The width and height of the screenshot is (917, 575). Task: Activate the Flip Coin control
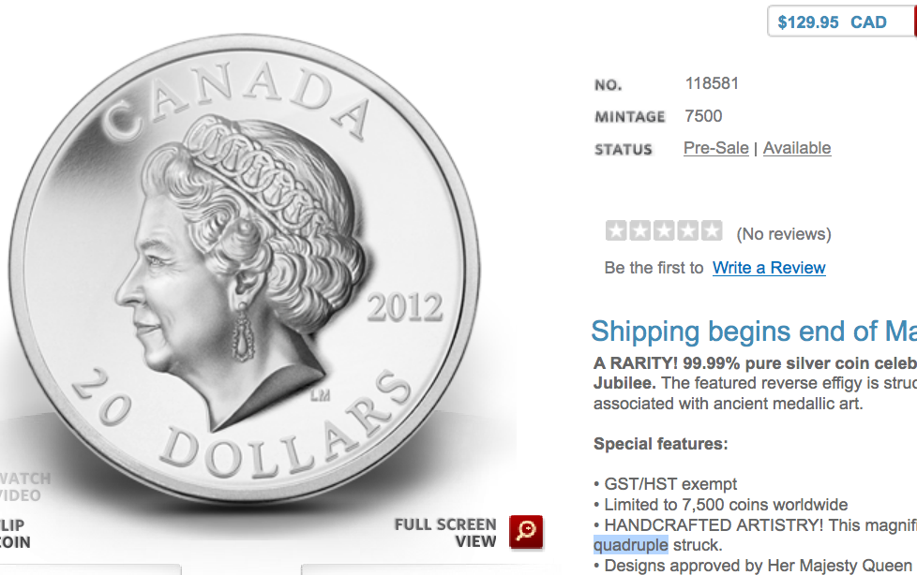(x=13, y=534)
